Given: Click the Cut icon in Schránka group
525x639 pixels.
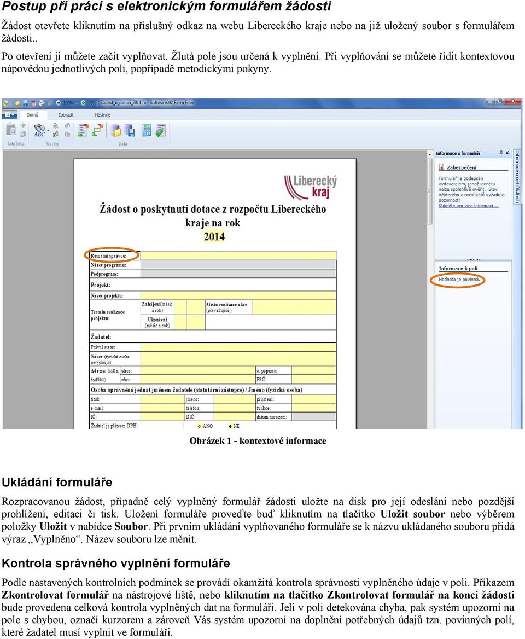Looking at the screenshot, I should pyautogui.click(x=23, y=125).
